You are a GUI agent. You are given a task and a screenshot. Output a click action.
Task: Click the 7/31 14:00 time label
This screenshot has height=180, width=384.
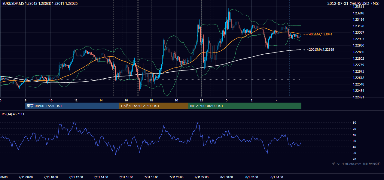tap(101, 177)
